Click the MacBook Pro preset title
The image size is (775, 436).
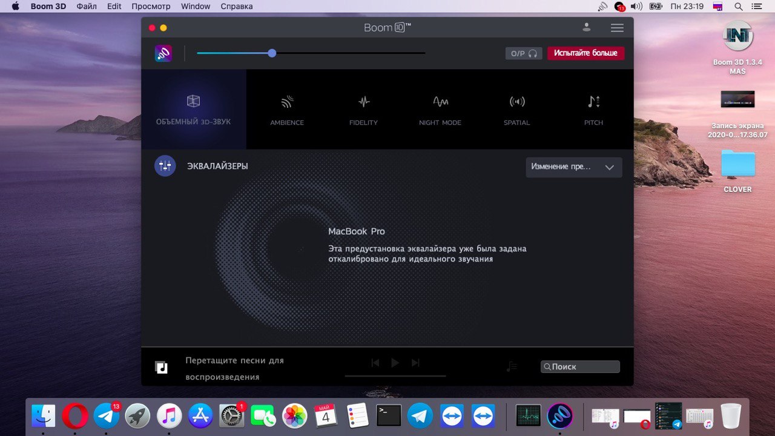click(x=356, y=231)
